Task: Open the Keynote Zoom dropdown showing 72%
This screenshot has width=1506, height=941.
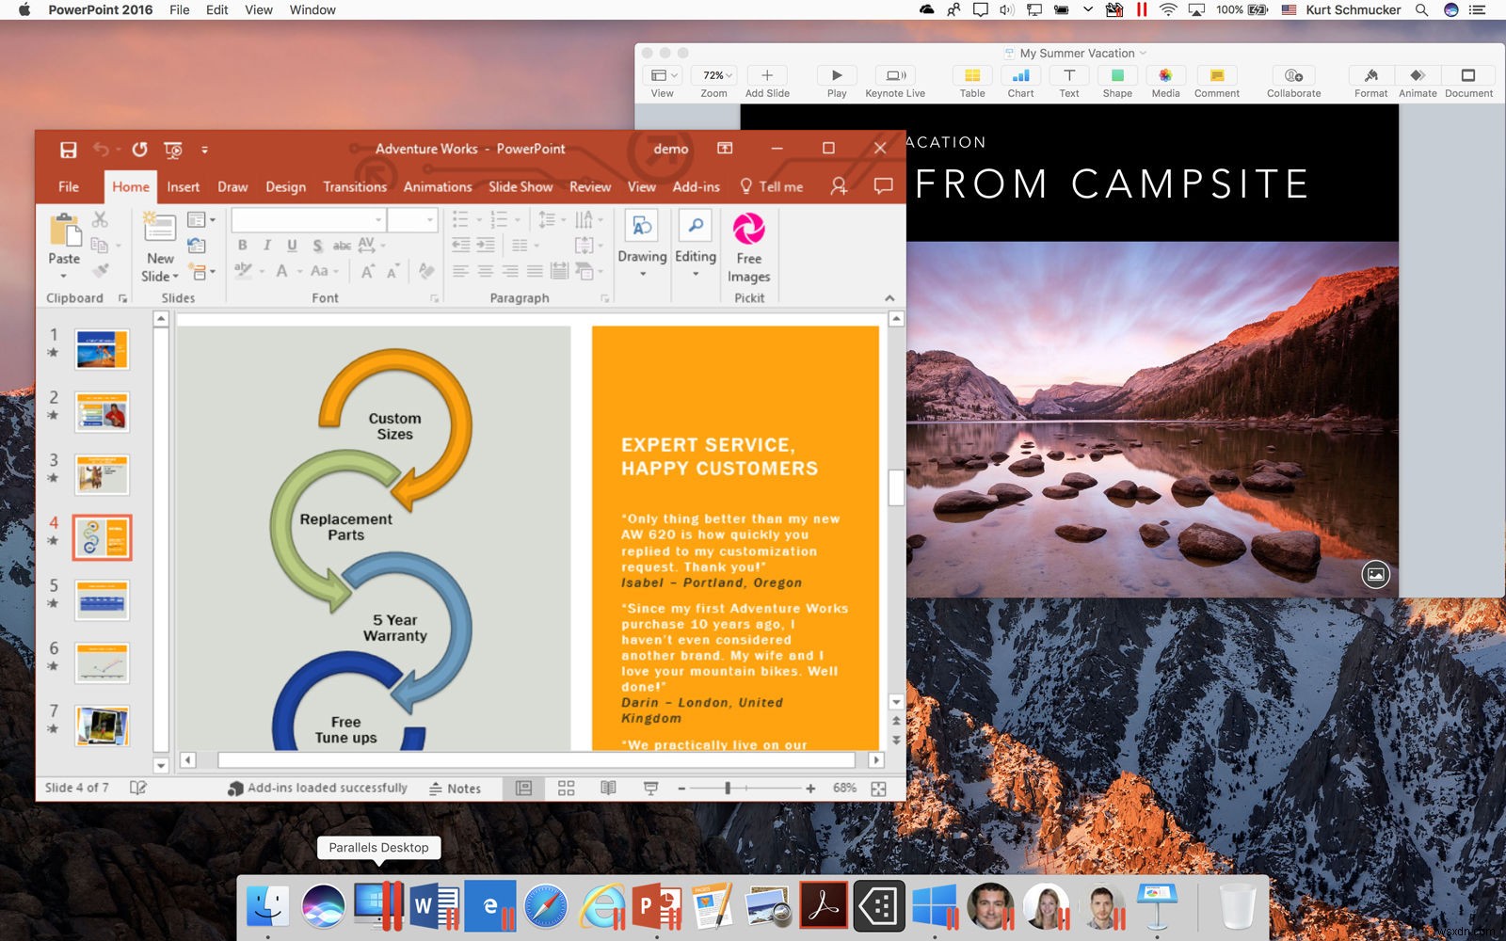Action: (x=713, y=75)
